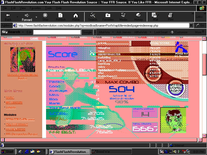Click the Customize toolbar button
Screen dimensions: 207x155
coord(179,32)
